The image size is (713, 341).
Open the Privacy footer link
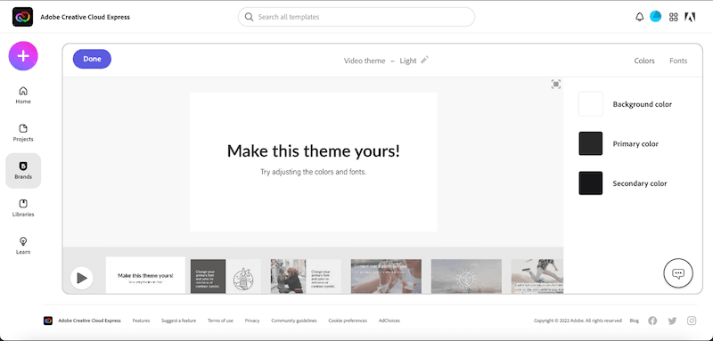(x=252, y=321)
